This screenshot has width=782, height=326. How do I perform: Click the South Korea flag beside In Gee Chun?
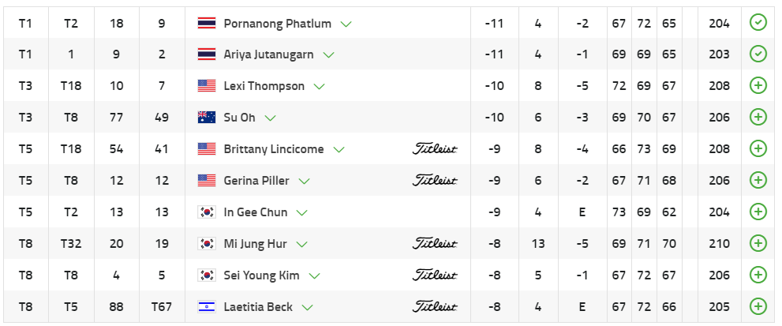click(x=206, y=212)
